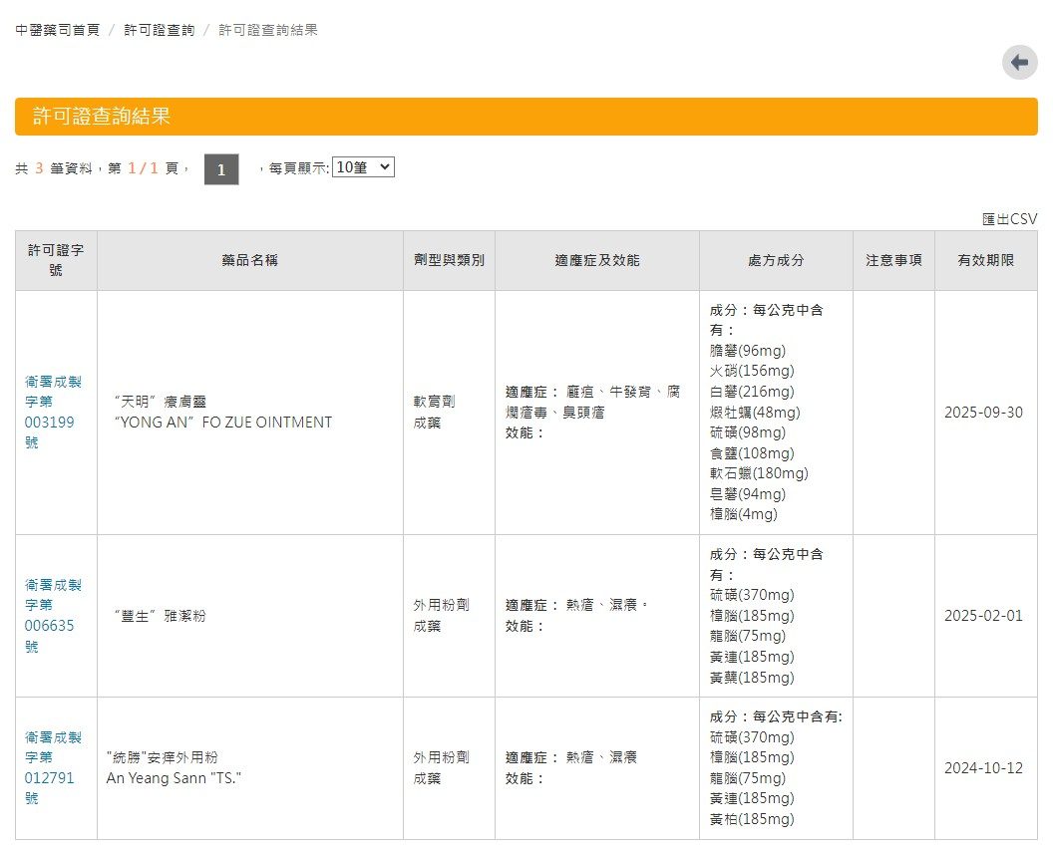This screenshot has height=852, width=1053.
Task: Select the “豐生”雅潔粉 product name
Action: (160, 615)
